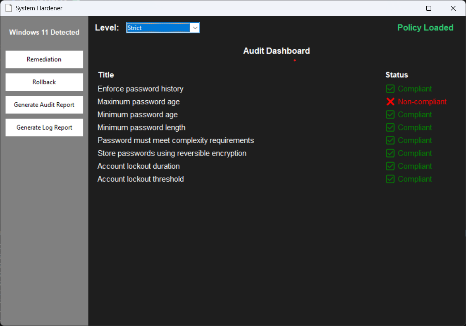Click the check icon for Account lockout duration
The image size is (466, 326).
[390, 166]
